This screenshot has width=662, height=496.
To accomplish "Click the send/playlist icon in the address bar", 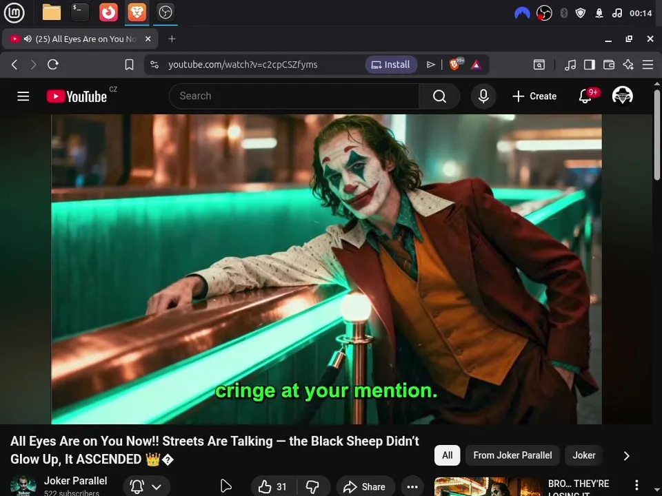I will pyautogui.click(x=430, y=65).
